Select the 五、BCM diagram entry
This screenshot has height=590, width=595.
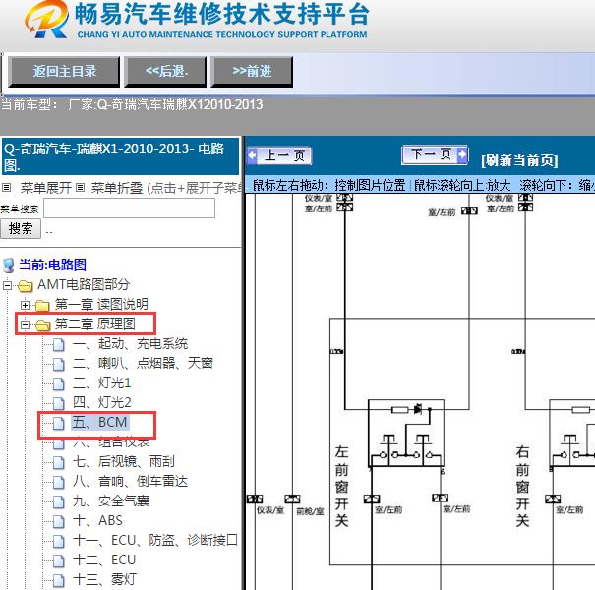pos(100,422)
